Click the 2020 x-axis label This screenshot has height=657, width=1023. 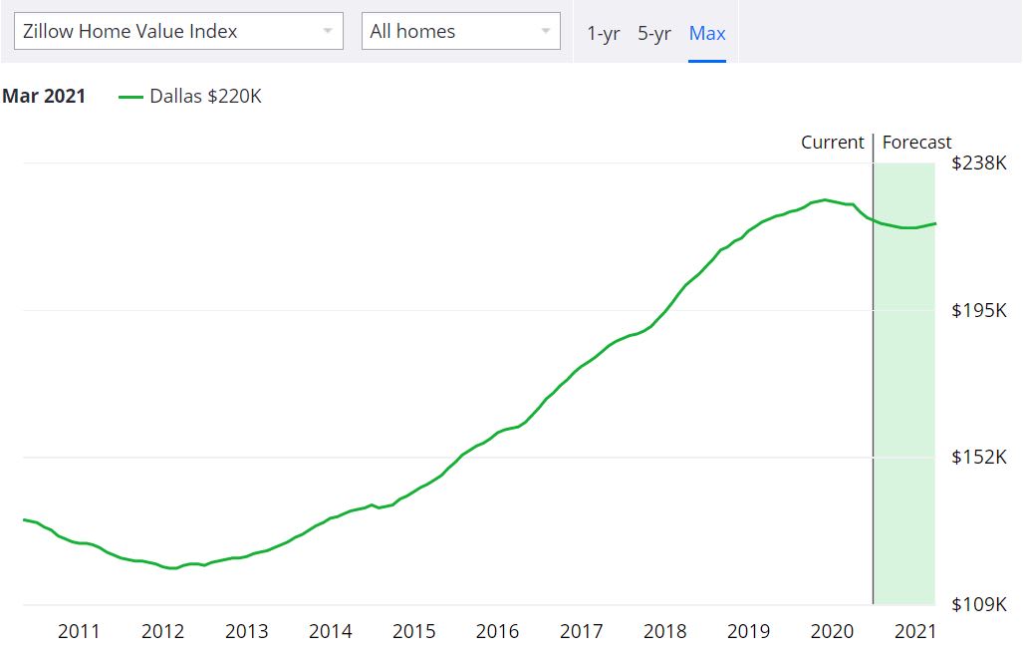point(832,631)
